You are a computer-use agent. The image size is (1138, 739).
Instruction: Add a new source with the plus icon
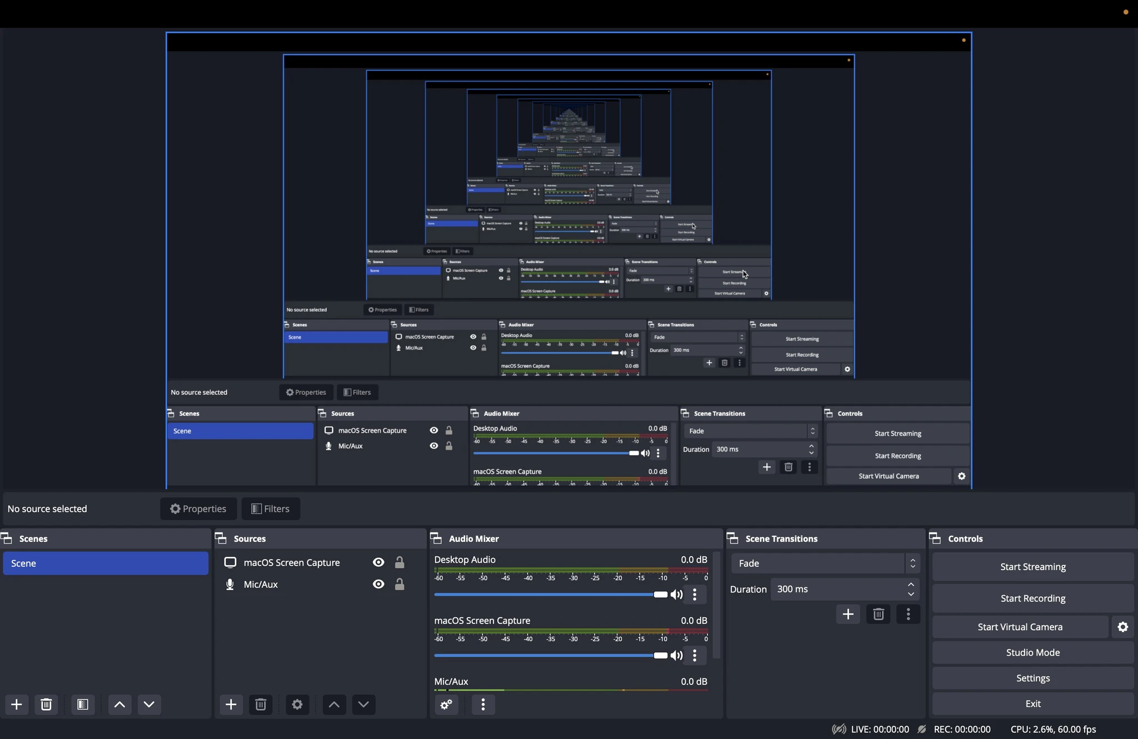[x=231, y=705]
